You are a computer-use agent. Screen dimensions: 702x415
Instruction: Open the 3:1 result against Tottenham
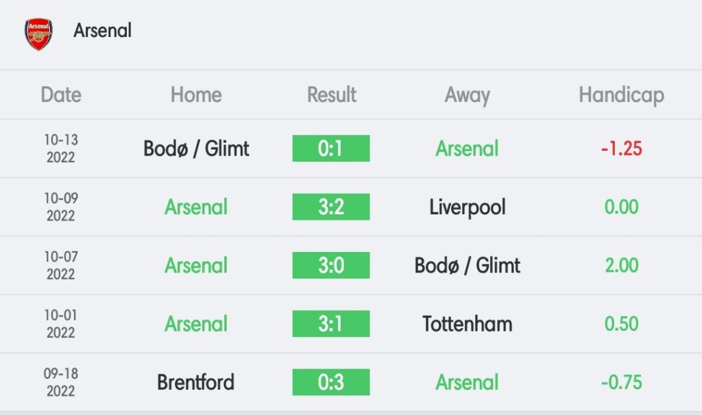(331, 324)
